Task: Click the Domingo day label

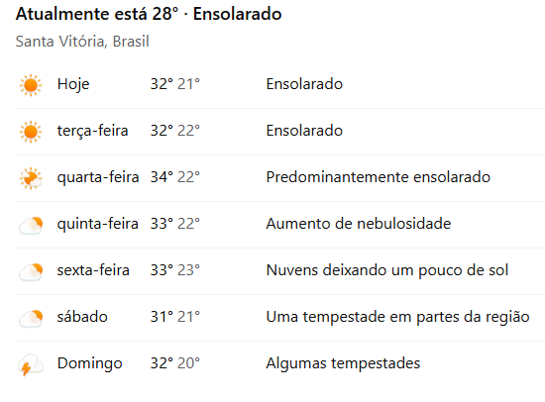Action: [89, 363]
